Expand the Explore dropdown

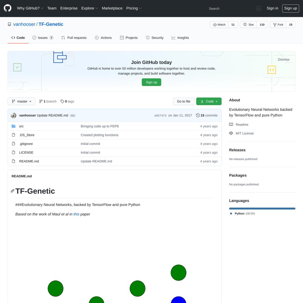(89, 8)
